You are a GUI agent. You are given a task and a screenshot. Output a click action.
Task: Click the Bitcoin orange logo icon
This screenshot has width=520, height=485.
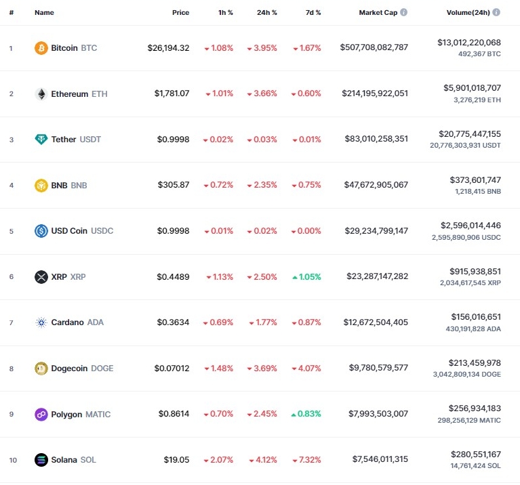41,48
